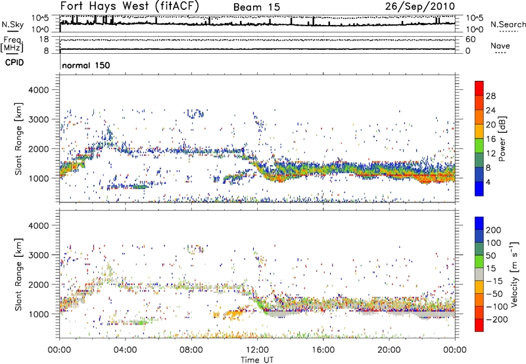This screenshot has width=526, height=364.
Task: Click the 24 label on the power colorbar
Action: pyautogui.click(x=490, y=110)
